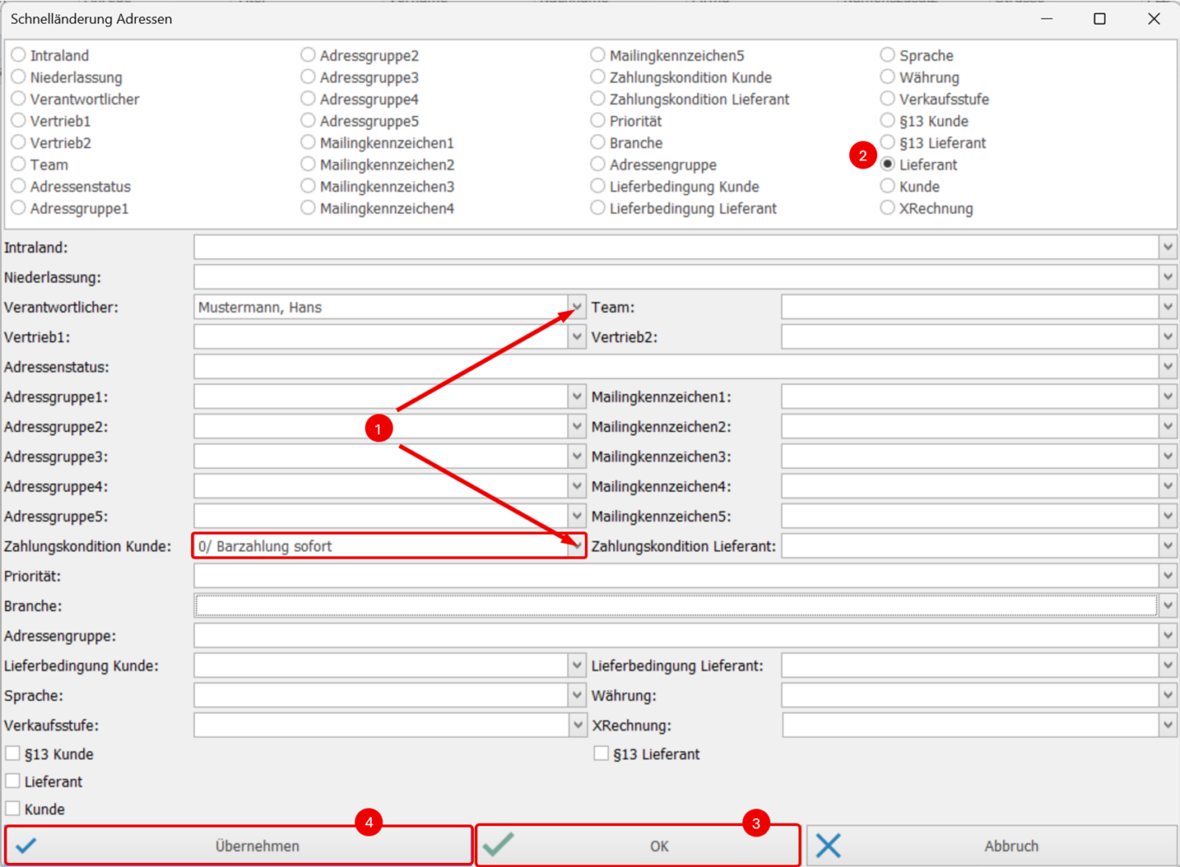Open the Adressengruppe dropdown arrow
Viewport: 1180px width, 867px height.
(1168, 636)
